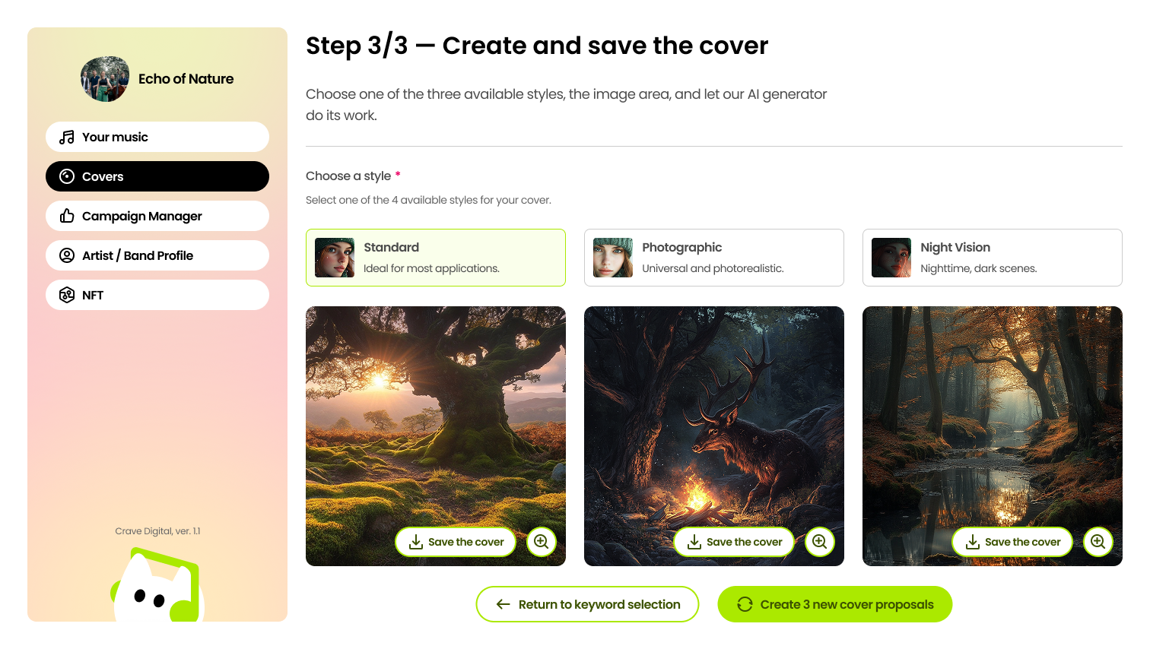Create 3 new cover proposals

coord(835,604)
